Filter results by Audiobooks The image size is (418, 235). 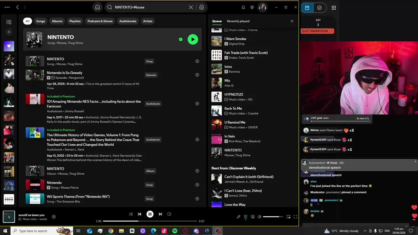tap(128, 21)
